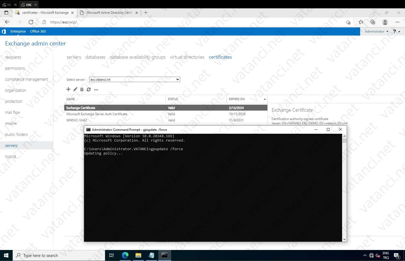Open public folders section
This screenshot has height=261, width=405.
pos(16,135)
